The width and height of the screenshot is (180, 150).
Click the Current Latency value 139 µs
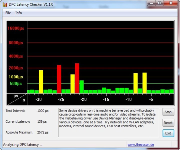click(42, 121)
